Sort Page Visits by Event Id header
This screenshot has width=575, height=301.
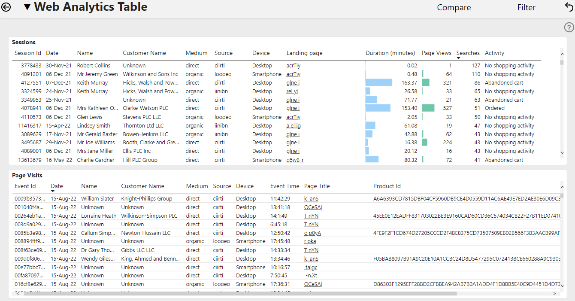[25, 186]
